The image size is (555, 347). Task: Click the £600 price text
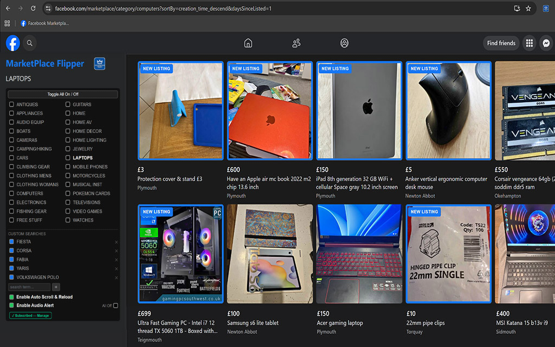coord(233,170)
